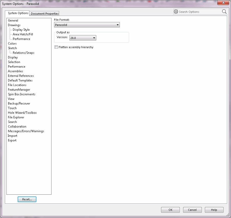Confirm with the OK button
This screenshot has width=231, height=218.
(171, 210)
